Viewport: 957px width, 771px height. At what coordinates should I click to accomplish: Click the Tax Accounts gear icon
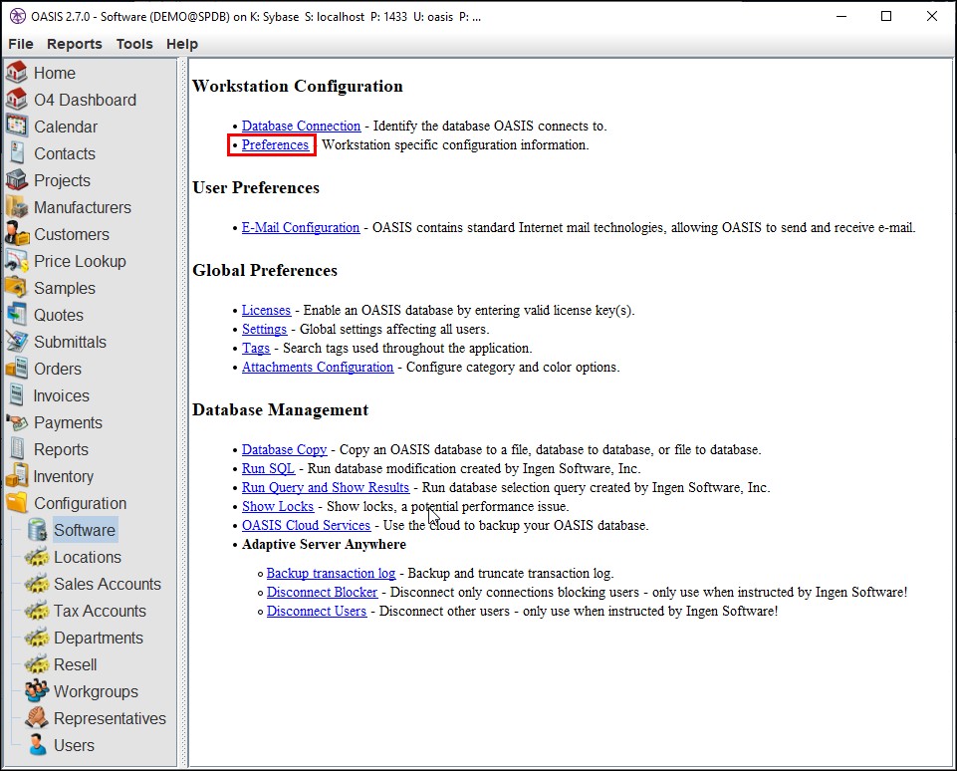[x=37, y=611]
